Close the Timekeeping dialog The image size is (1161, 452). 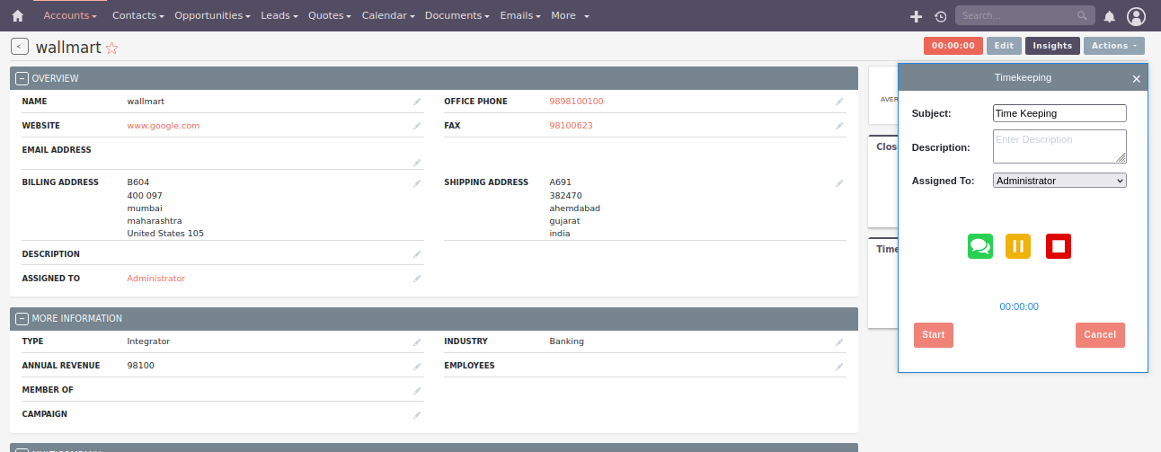pyautogui.click(x=1136, y=79)
